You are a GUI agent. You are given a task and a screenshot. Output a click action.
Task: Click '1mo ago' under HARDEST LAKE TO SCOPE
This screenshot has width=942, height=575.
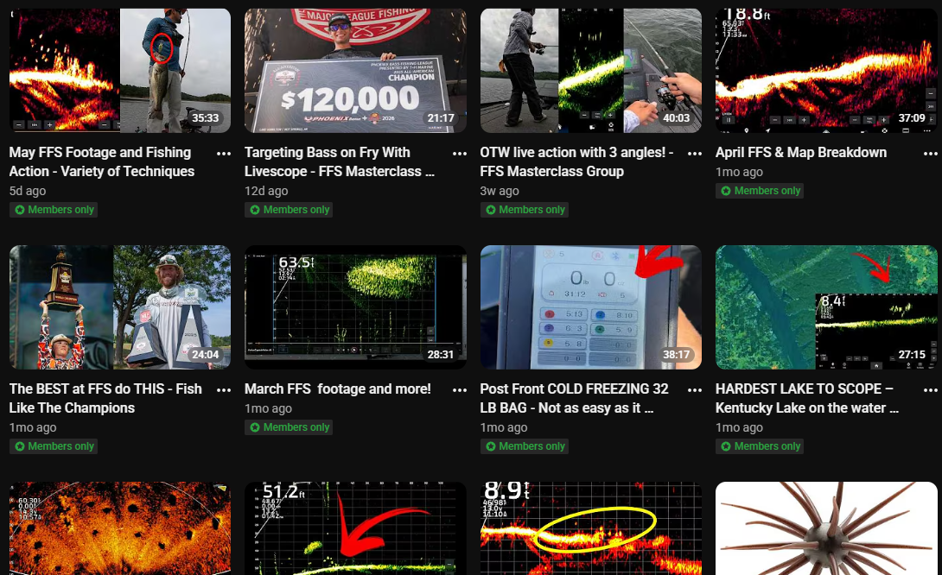pos(739,427)
